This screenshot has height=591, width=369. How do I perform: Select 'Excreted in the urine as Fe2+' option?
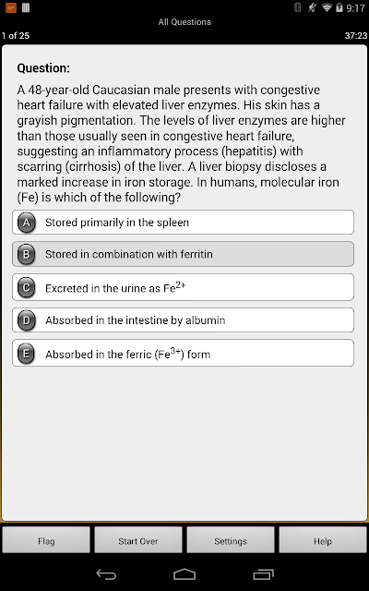coord(183,287)
